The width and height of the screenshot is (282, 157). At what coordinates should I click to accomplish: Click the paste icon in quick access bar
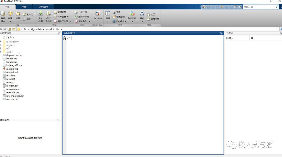[x=222, y=7]
